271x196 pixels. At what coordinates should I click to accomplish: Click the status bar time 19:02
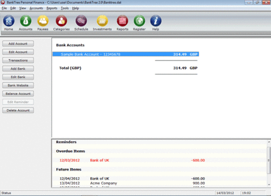pyautogui.click(x=246, y=193)
